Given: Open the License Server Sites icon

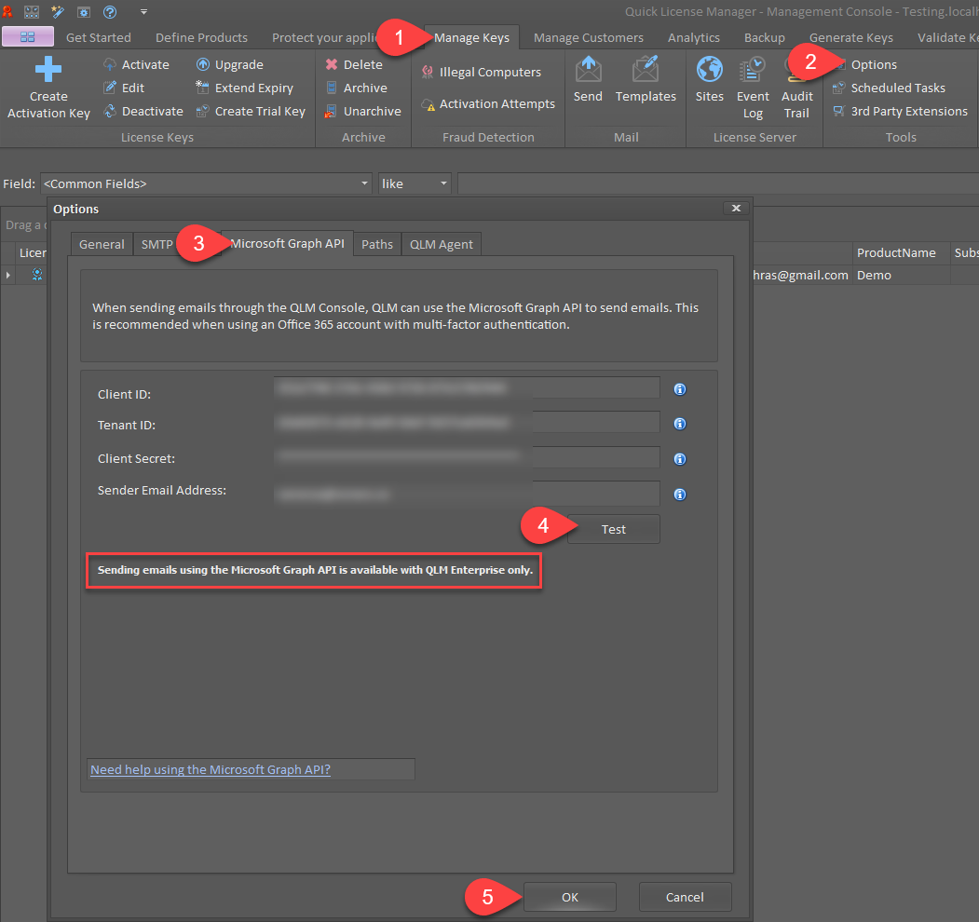Looking at the screenshot, I should click(x=710, y=72).
